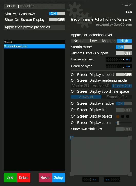Image resolution: width=136 pixels, height=186 pixels.
Task: Pick the third palette color swatch
Action: point(128,117)
